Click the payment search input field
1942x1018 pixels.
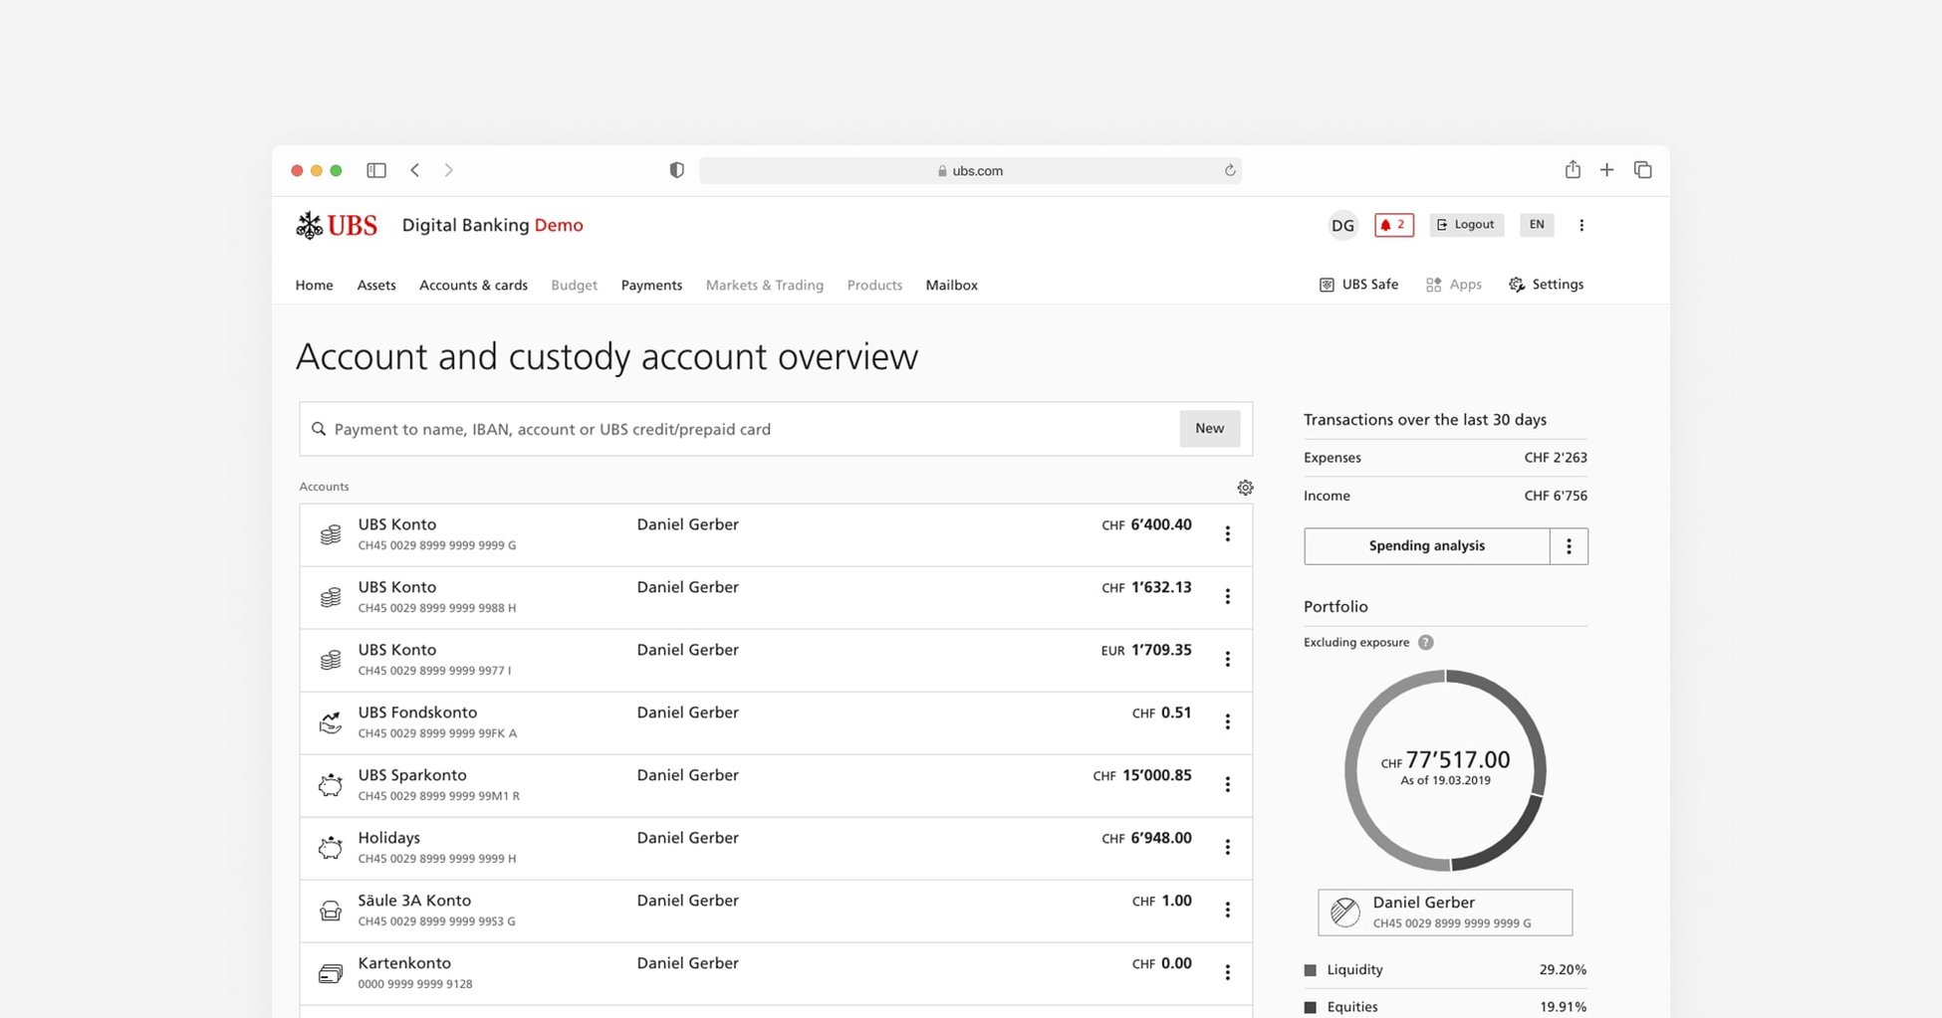(697, 428)
